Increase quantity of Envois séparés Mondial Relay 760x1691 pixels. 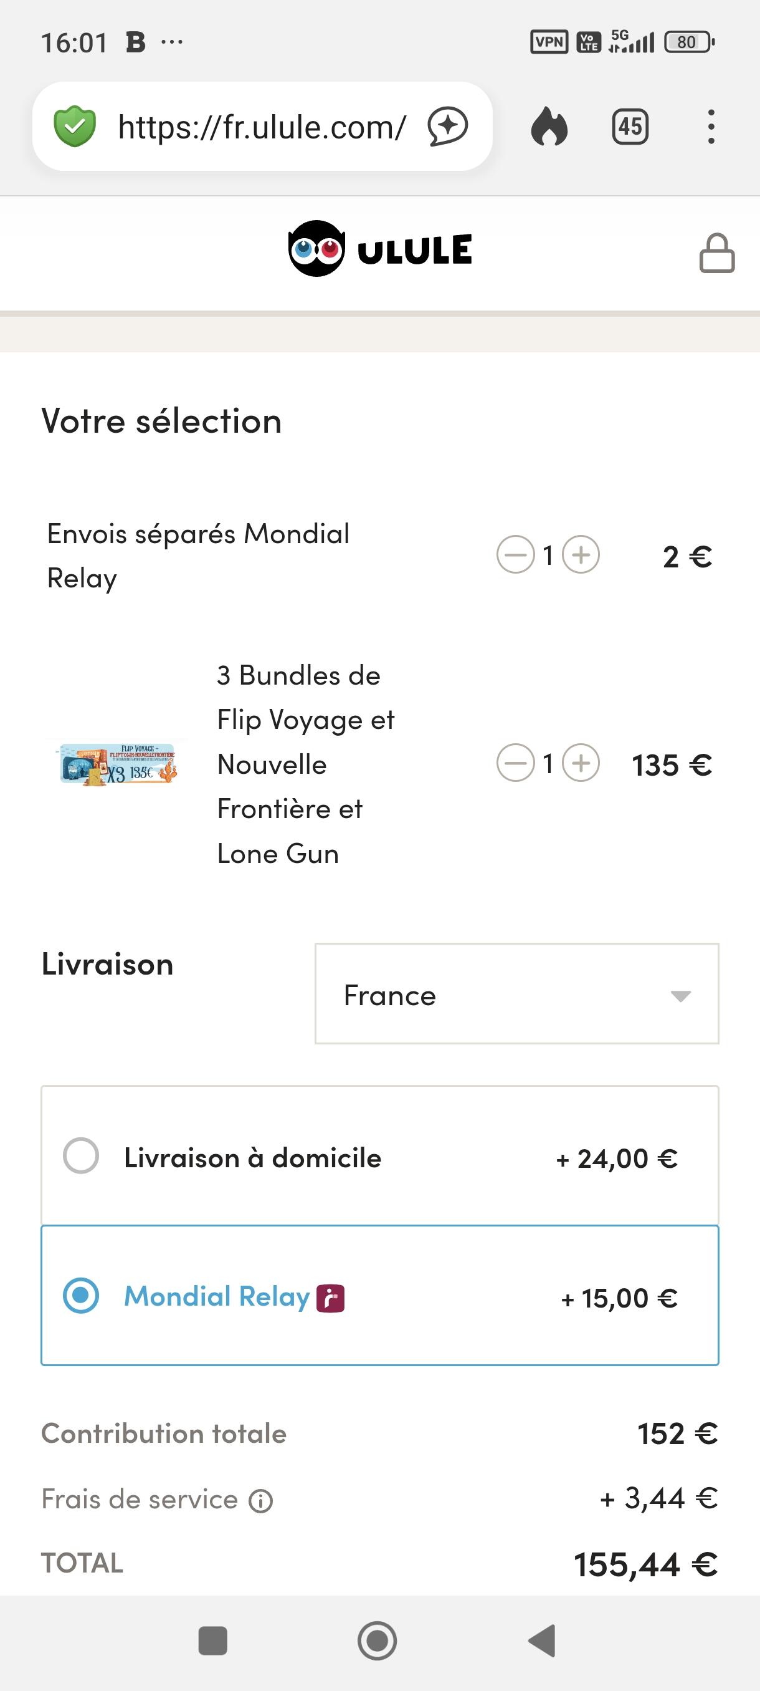(581, 556)
